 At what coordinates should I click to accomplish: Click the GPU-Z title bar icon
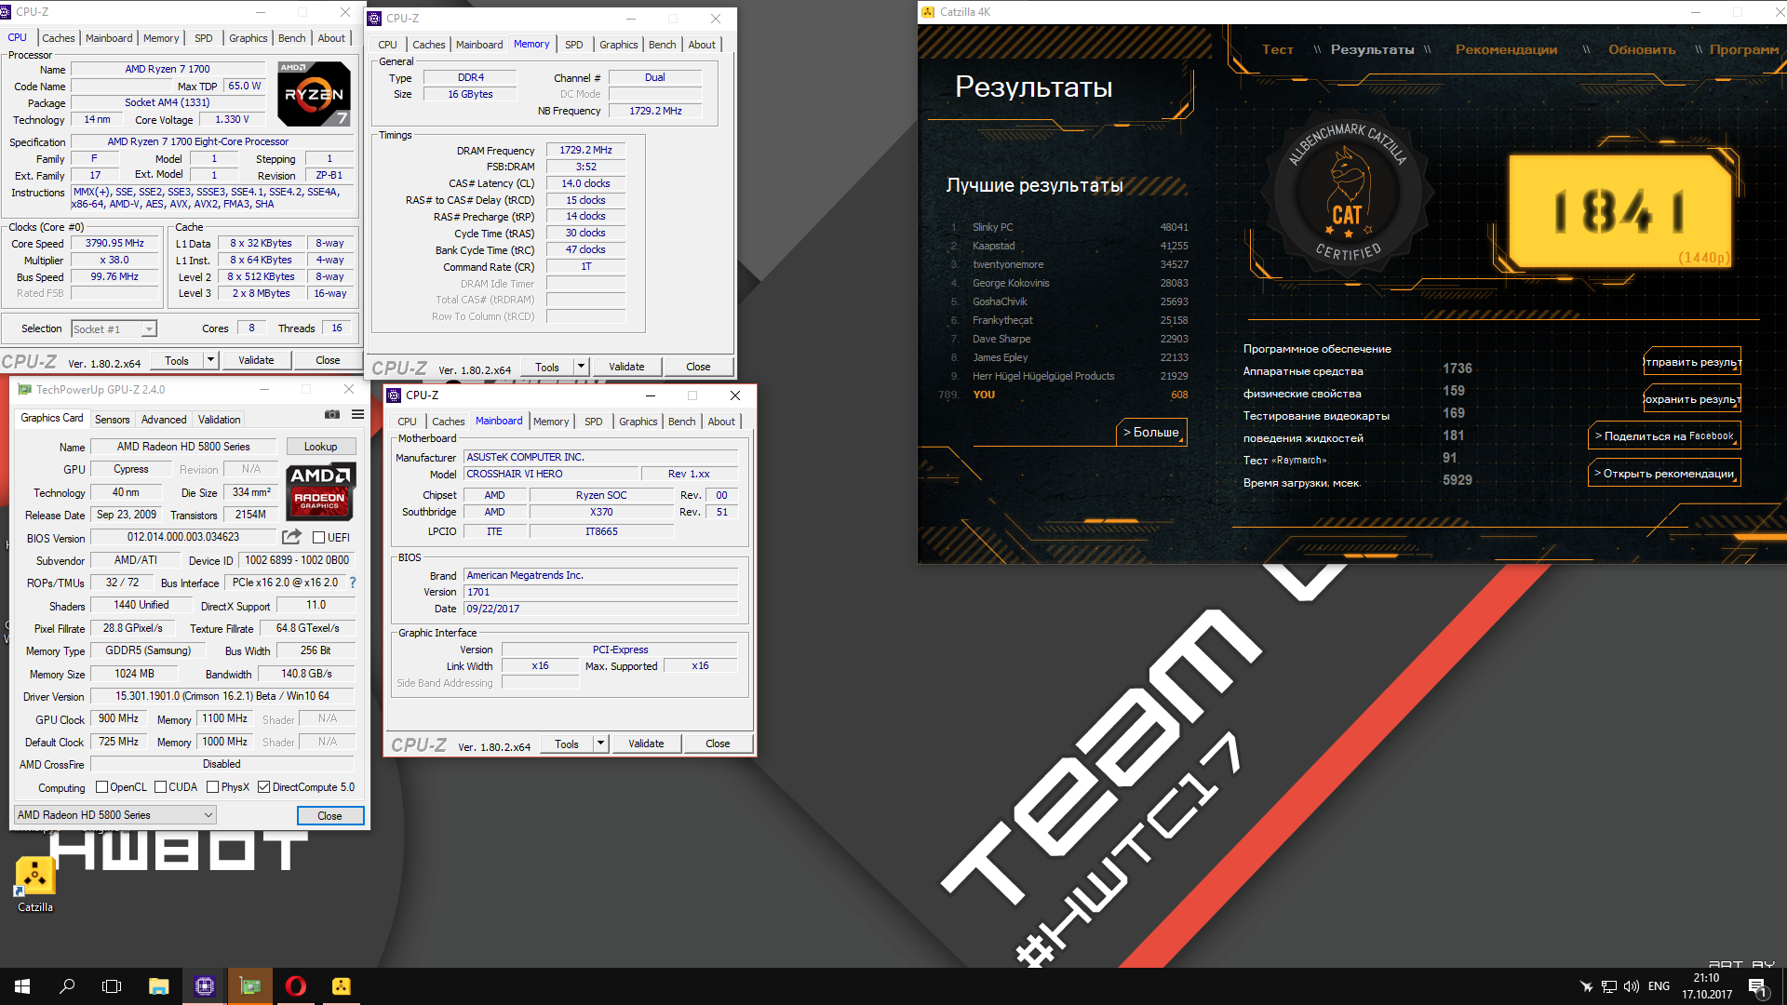coord(24,390)
